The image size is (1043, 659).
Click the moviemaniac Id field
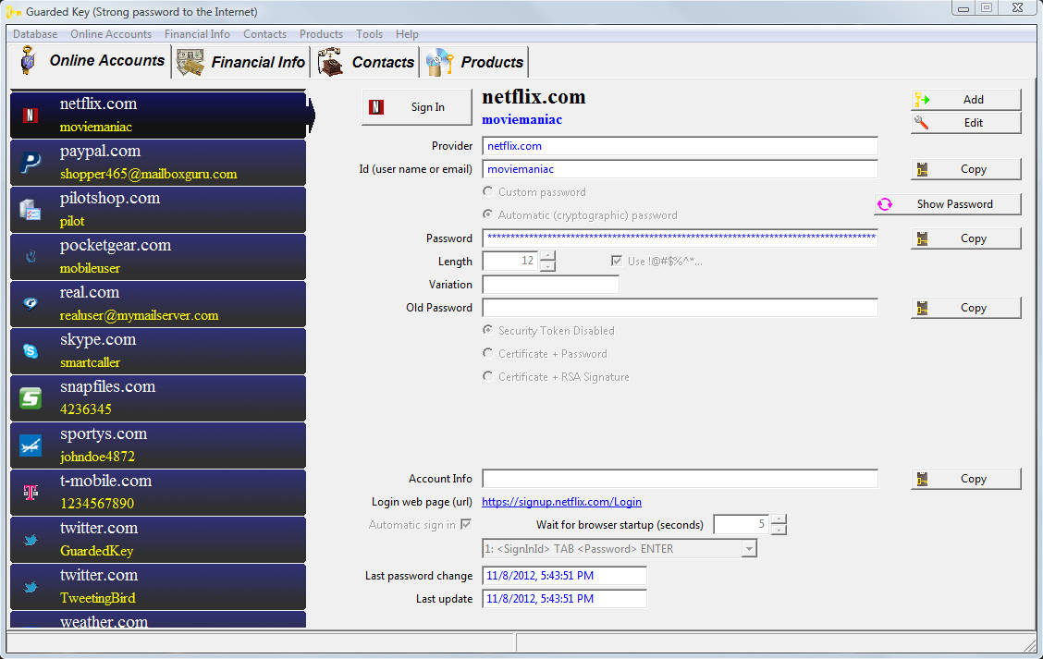680,169
